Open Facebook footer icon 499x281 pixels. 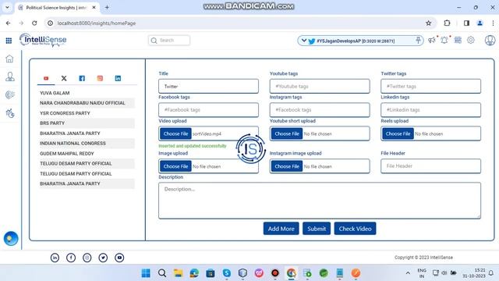click(71, 258)
